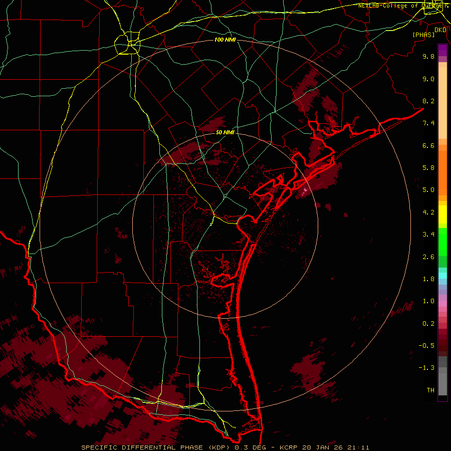
Task: Click the '5.0' legend value
Action: [428, 190]
